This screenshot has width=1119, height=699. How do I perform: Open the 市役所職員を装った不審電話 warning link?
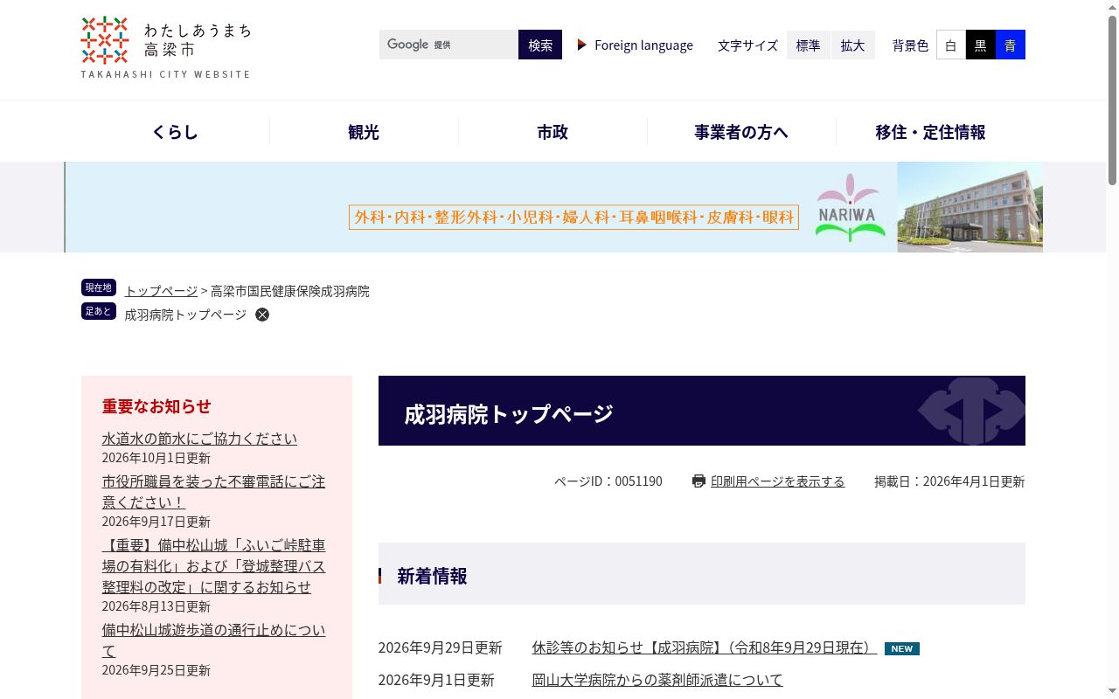pos(213,492)
